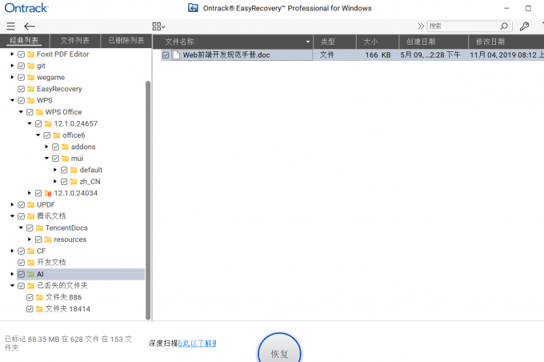544x362 pixels.
Task: Click the zh_CN folder icon
Action: (x=74, y=181)
